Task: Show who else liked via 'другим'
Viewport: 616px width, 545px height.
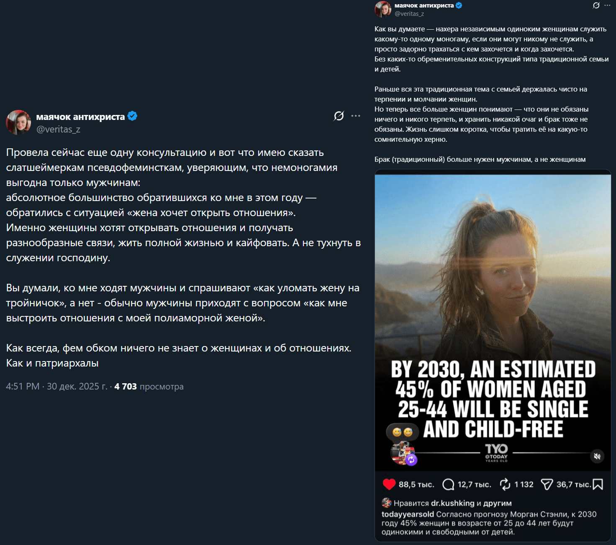Action: click(497, 503)
